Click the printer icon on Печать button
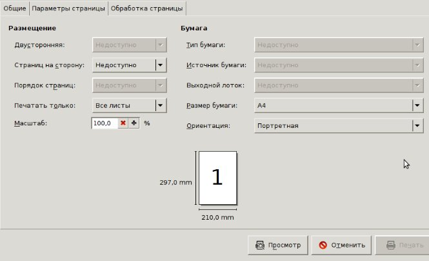The image size is (429, 261). point(390,245)
